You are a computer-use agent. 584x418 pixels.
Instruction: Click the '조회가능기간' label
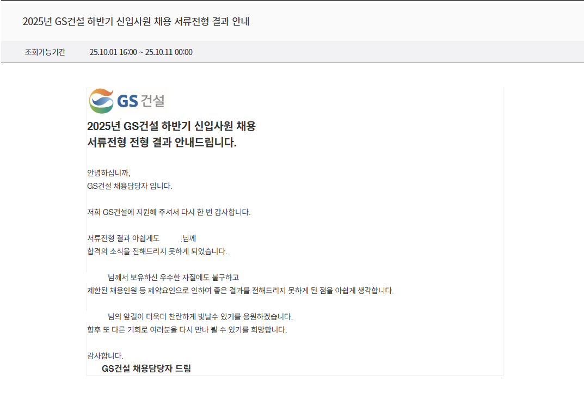point(45,52)
